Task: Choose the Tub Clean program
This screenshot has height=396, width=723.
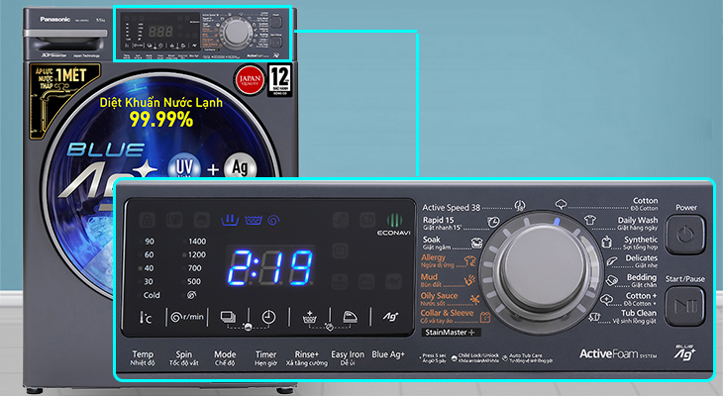Action: (x=635, y=316)
